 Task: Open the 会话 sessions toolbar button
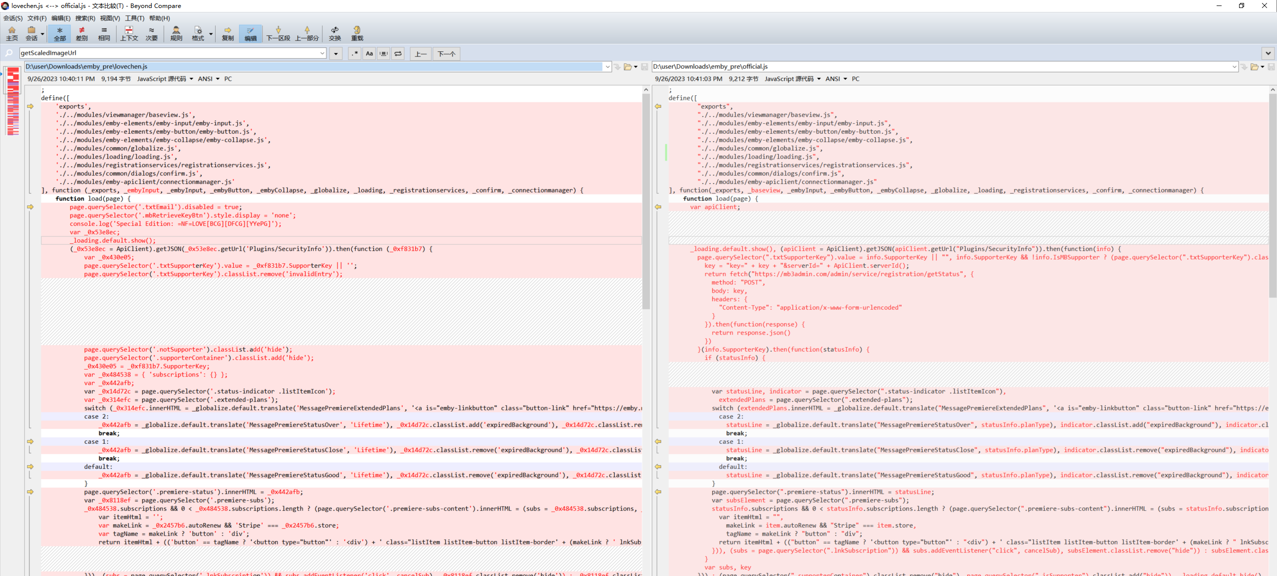click(31, 33)
